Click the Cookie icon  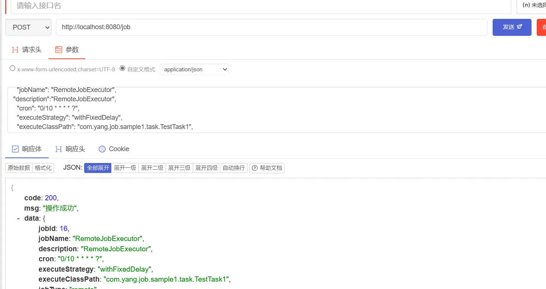[x=102, y=149]
